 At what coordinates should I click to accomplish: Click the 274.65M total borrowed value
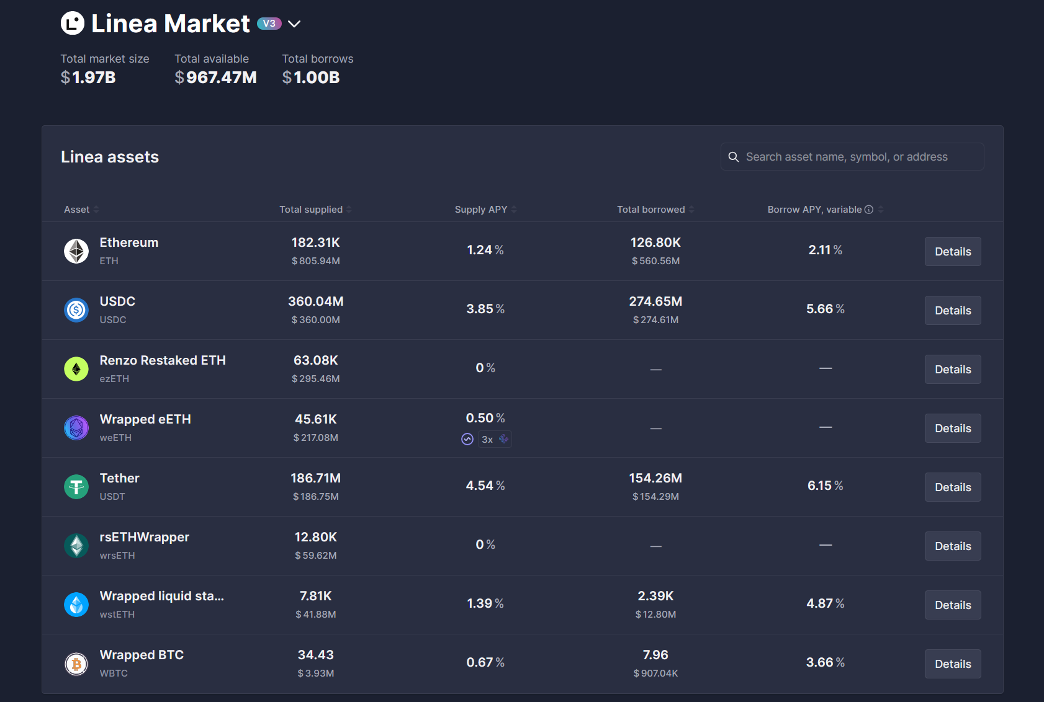(655, 301)
